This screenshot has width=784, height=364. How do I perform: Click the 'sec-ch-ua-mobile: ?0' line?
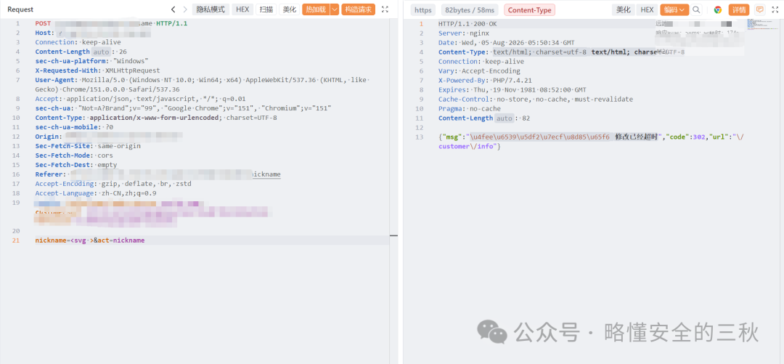pyautogui.click(x=74, y=127)
